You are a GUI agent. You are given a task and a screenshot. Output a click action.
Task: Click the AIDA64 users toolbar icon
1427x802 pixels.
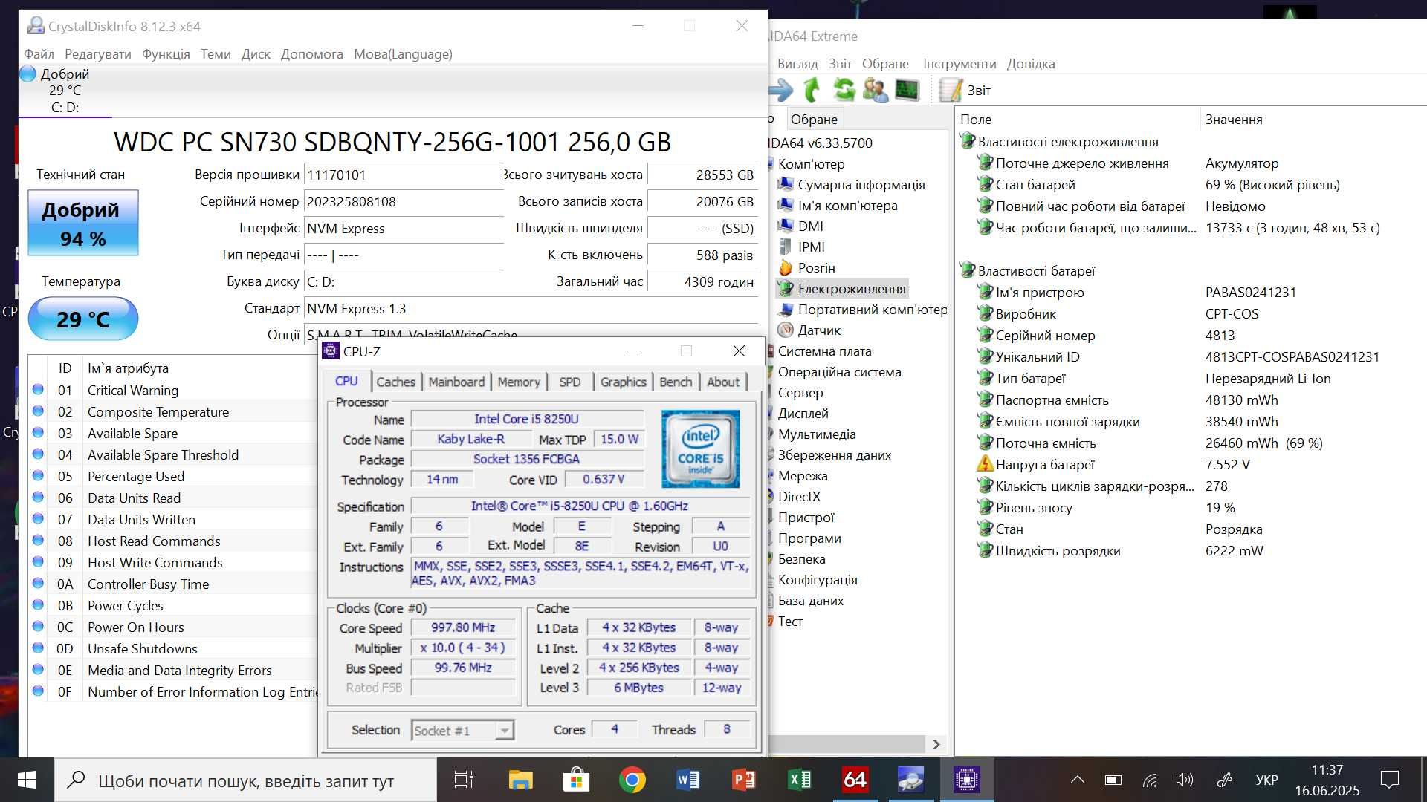click(876, 91)
